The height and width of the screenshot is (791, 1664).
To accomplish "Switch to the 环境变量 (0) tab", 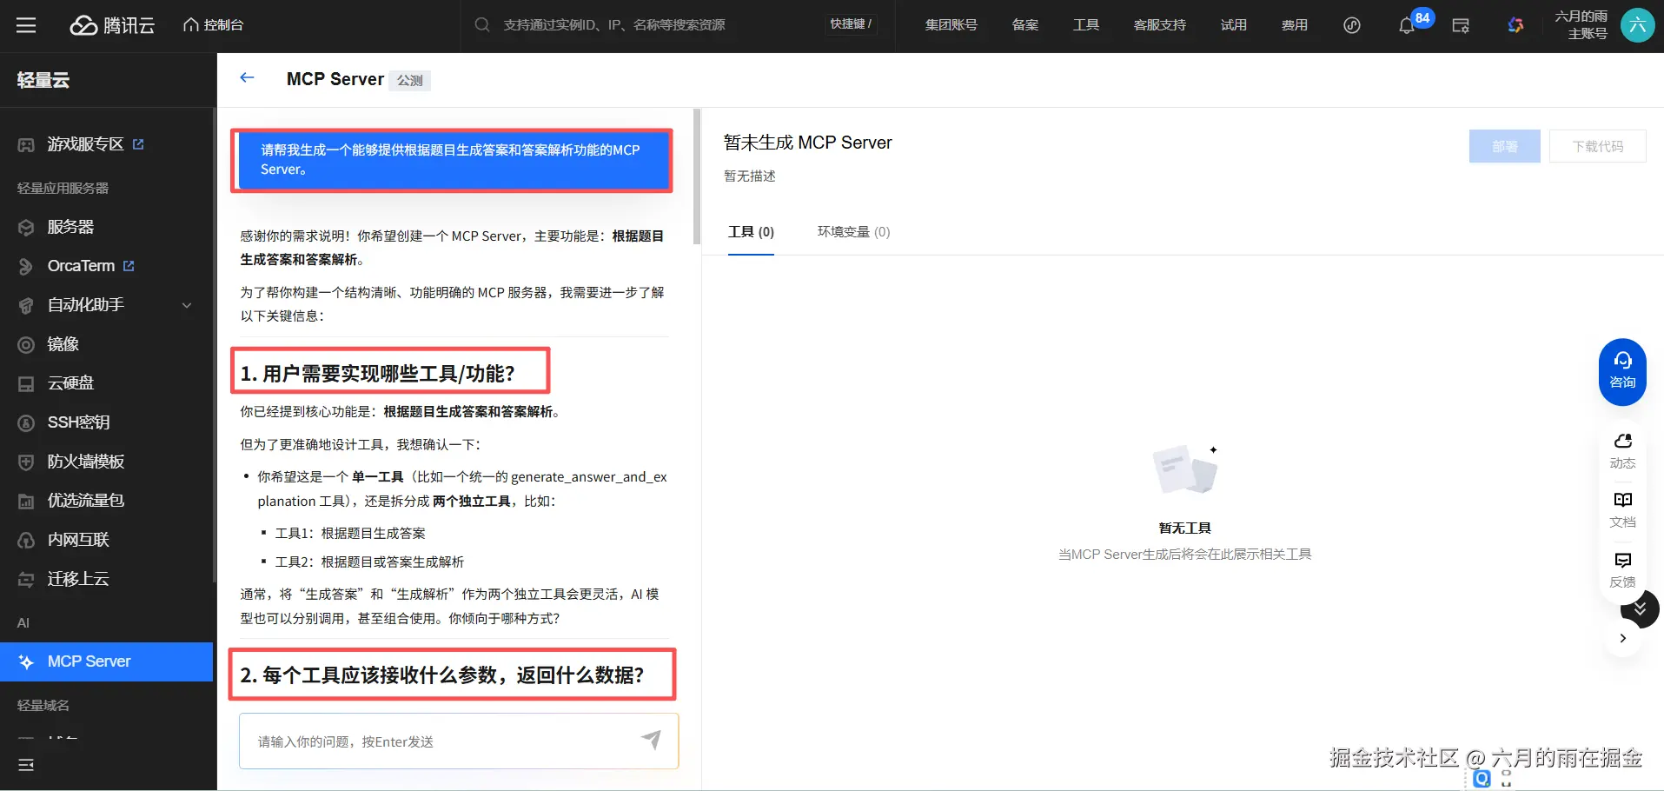I will pyautogui.click(x=853, y=232).
